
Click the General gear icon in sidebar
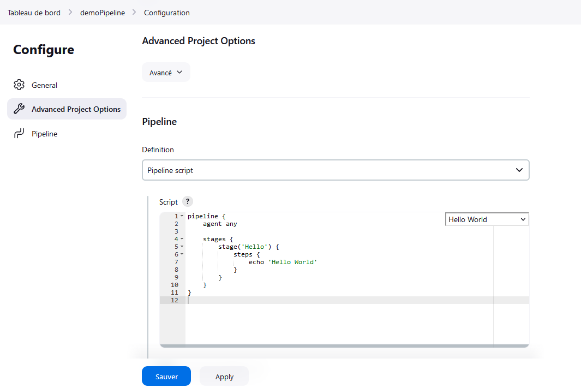tap(19, 85)
